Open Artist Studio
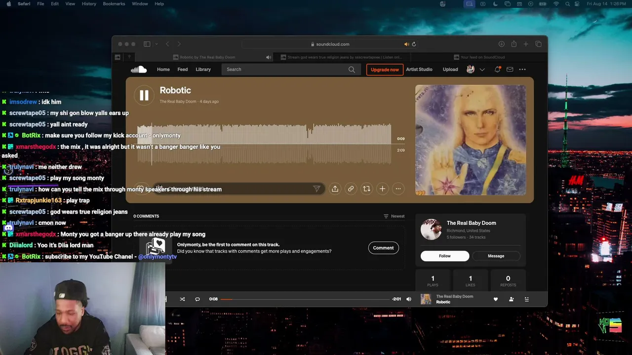This screenshot has width=632, height=355. pos(419,70)
